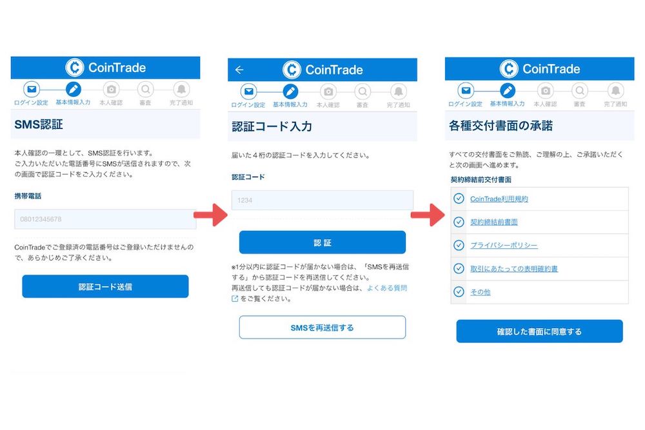Select 基本情報入力 pencil step icon on SMS認証 screen
The width and height of the screenshot is (645, 430).
click(x=74, y=89)
